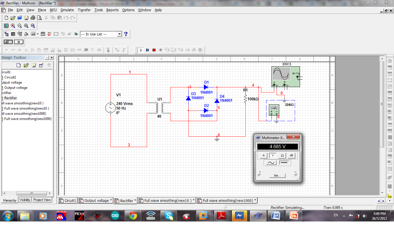This screenshot has height=233, width=394.
Task: Click the Undo icon
Action: (65, 18)
